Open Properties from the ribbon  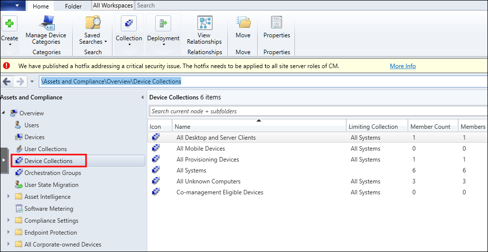pos(277,23)
